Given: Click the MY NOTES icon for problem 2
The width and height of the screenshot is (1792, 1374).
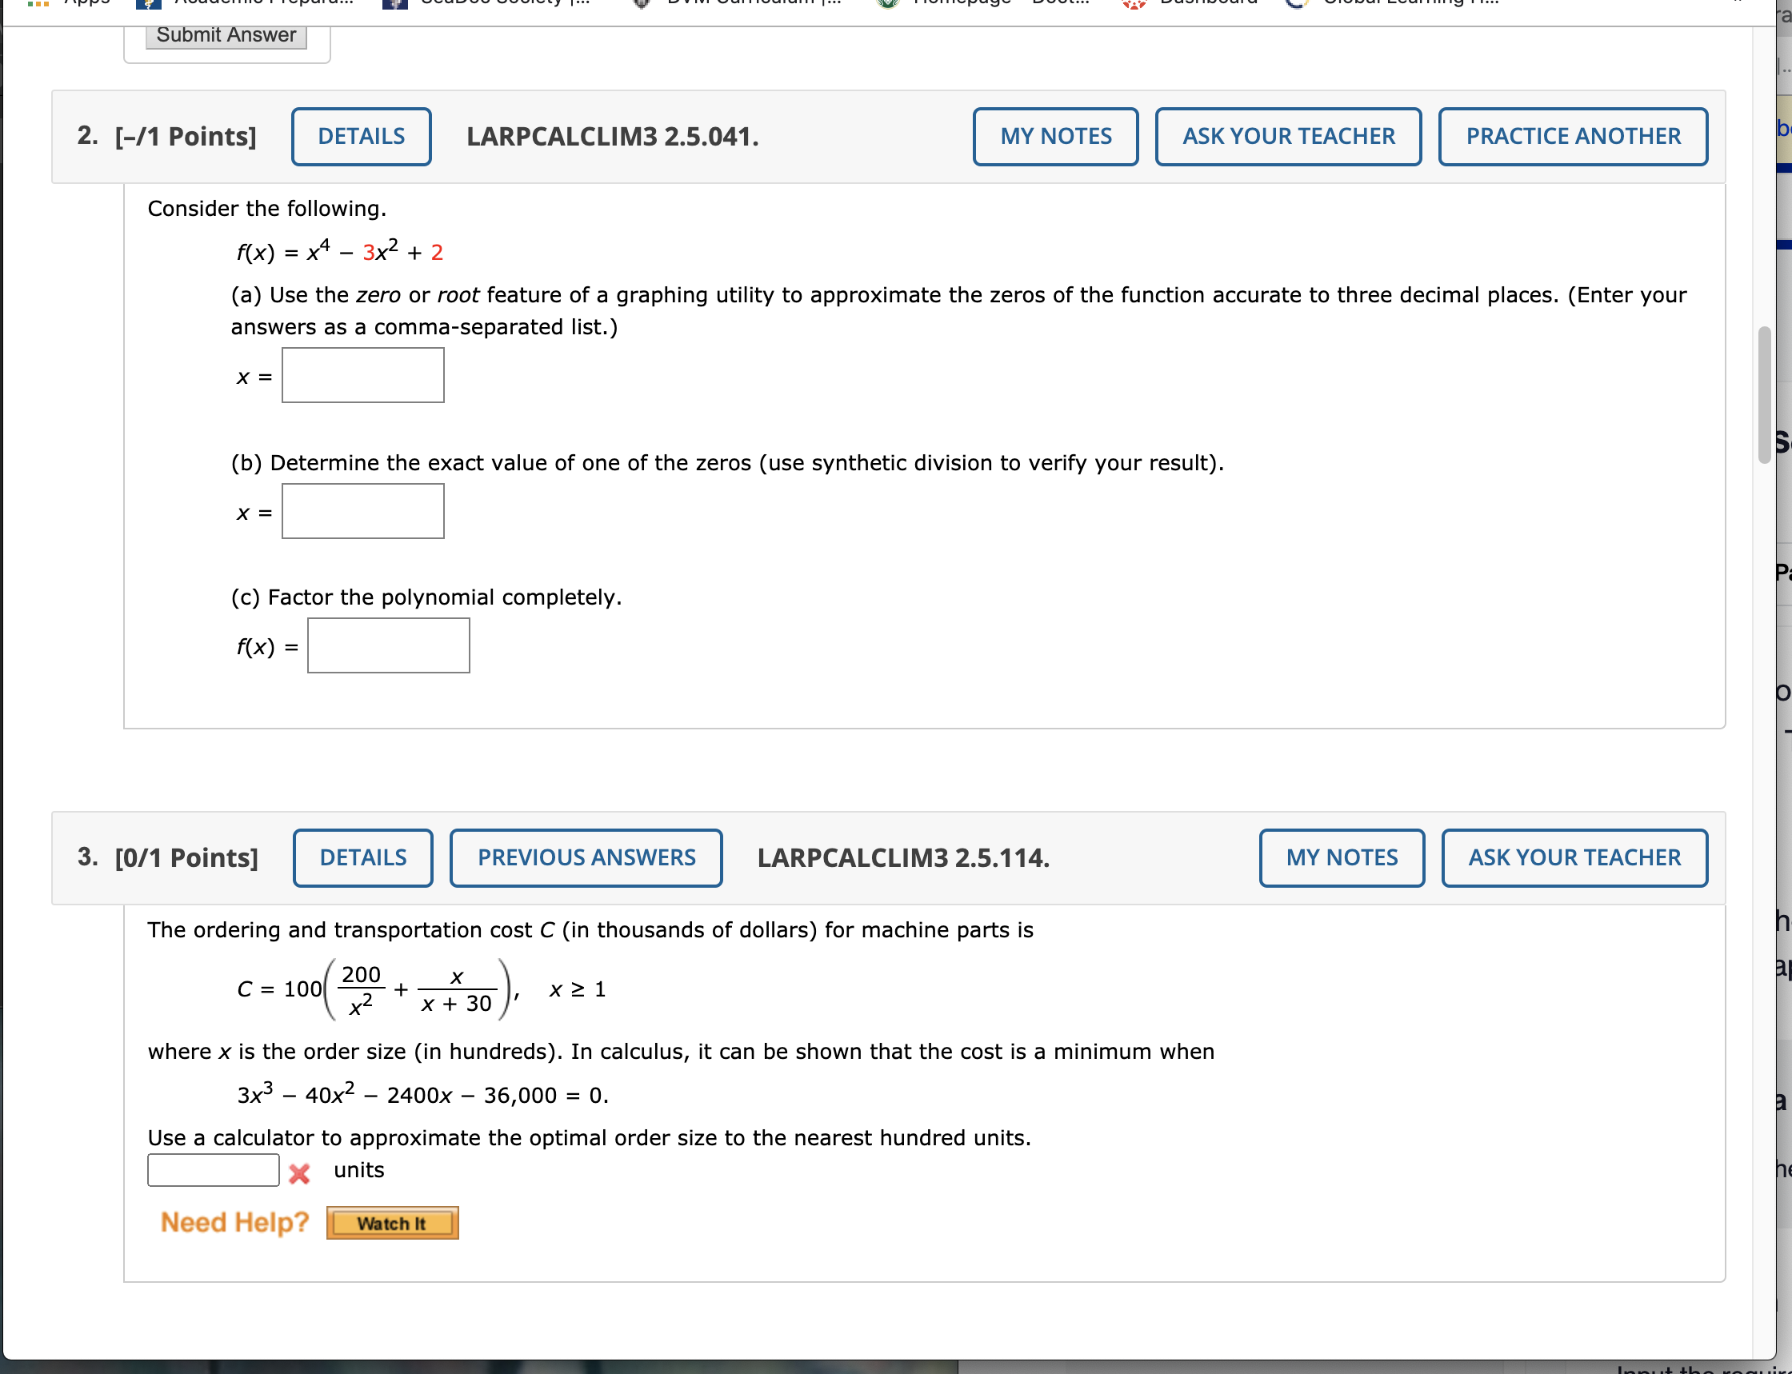Looking at the screenshot, I should (1053, 136).
